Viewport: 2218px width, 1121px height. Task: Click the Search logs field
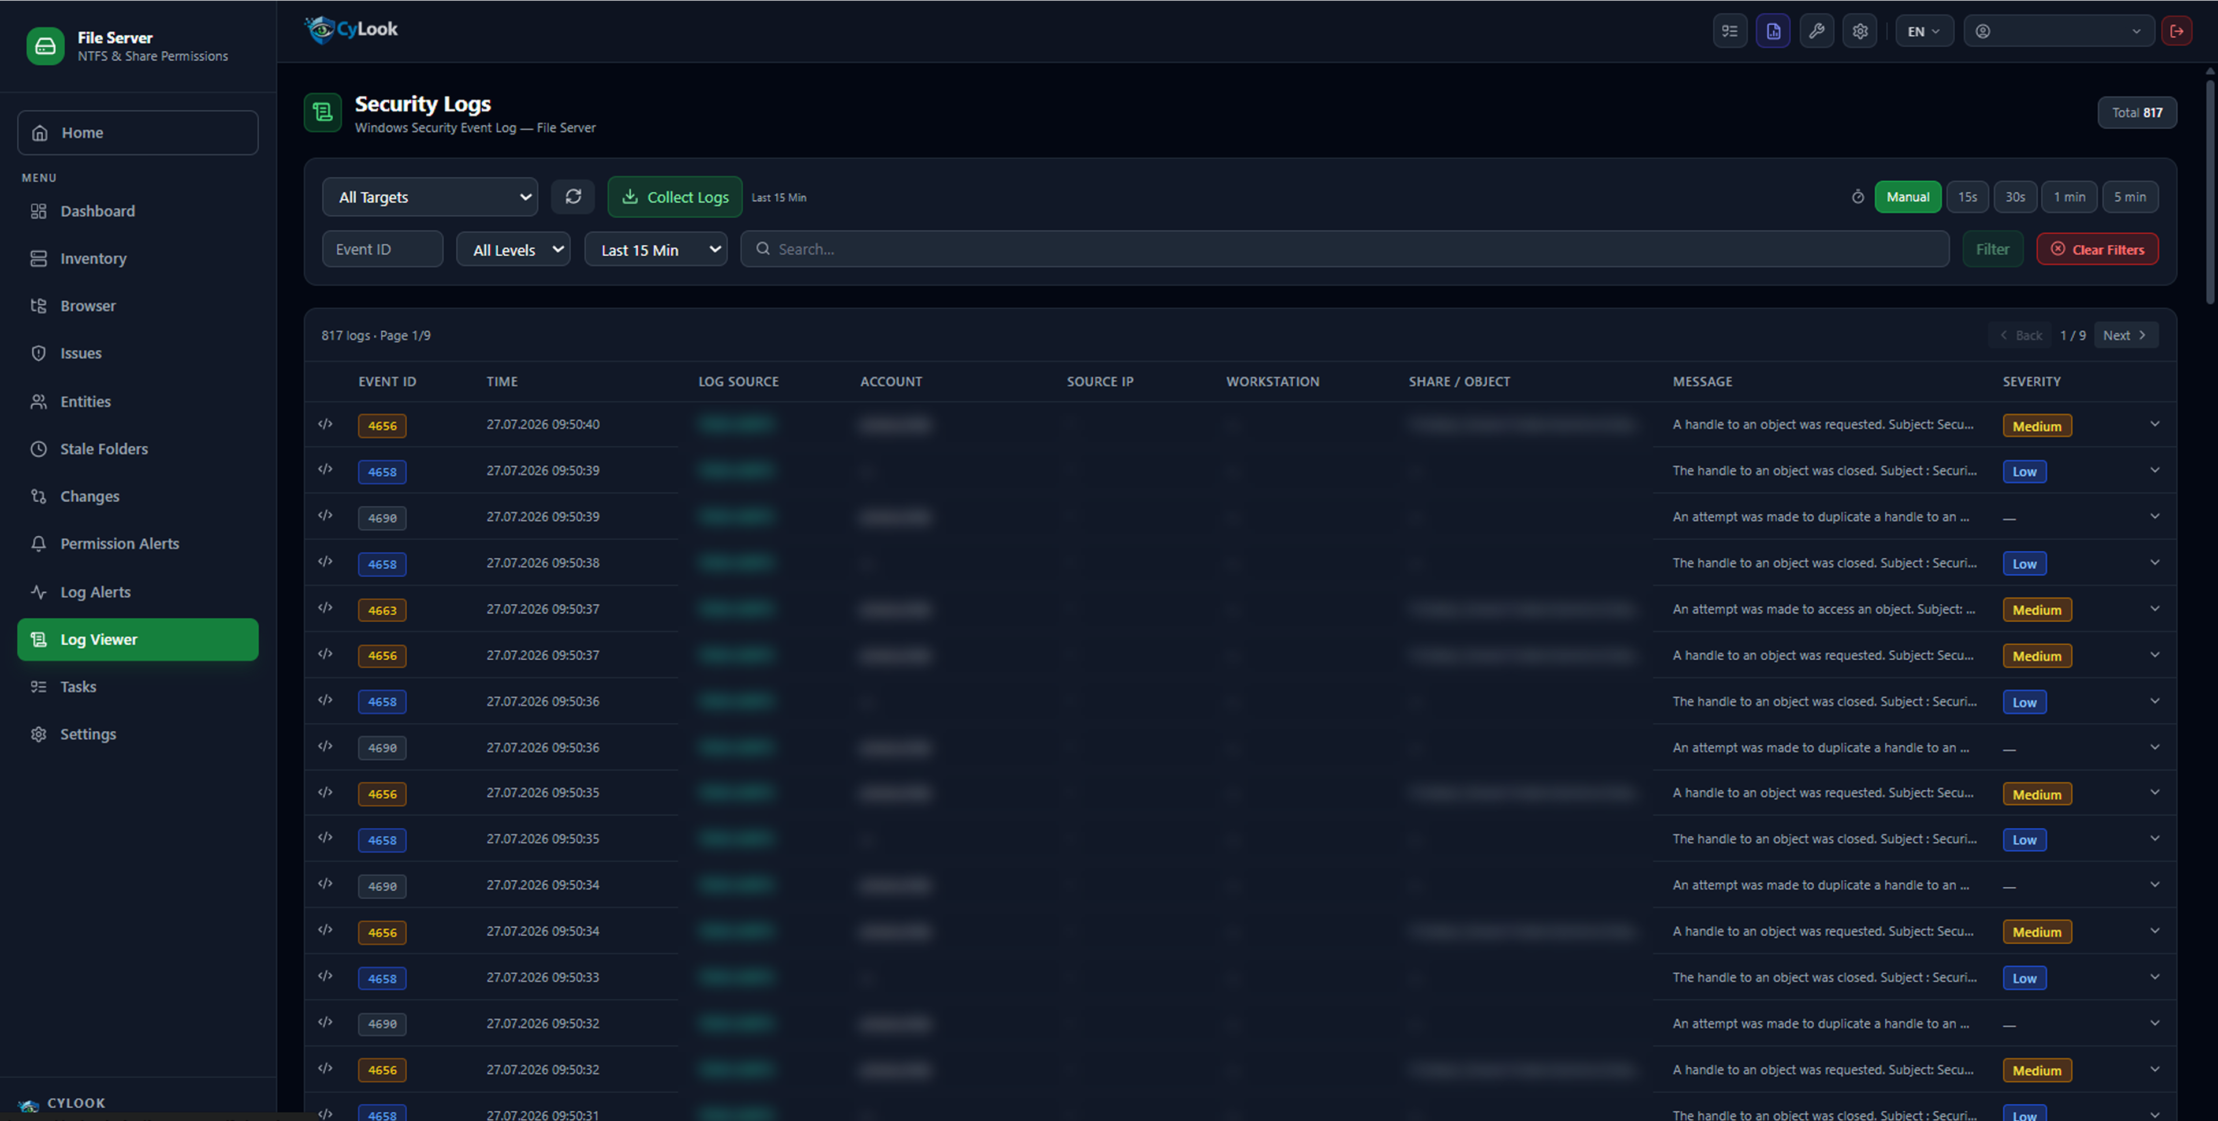click(1345, 249)
